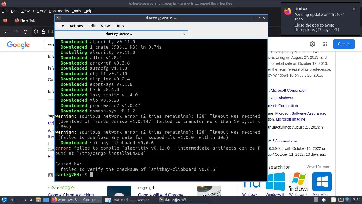Image resolution: width=362 pixels, height=204 pixels.
Task: Open Google apps grid icon
Action: click(324, 44)
